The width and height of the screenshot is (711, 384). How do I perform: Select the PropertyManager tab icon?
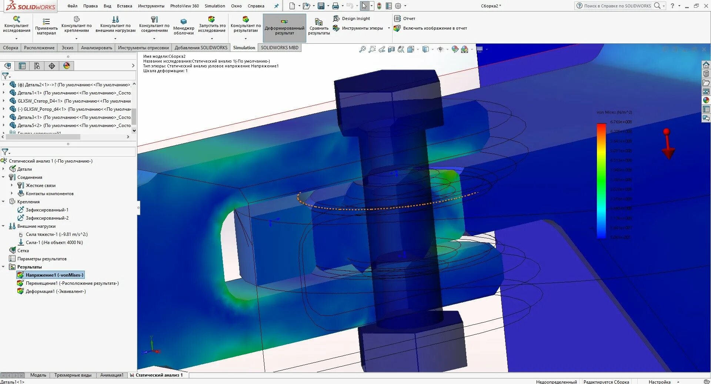pyautogui.click(x=22, y=66)
